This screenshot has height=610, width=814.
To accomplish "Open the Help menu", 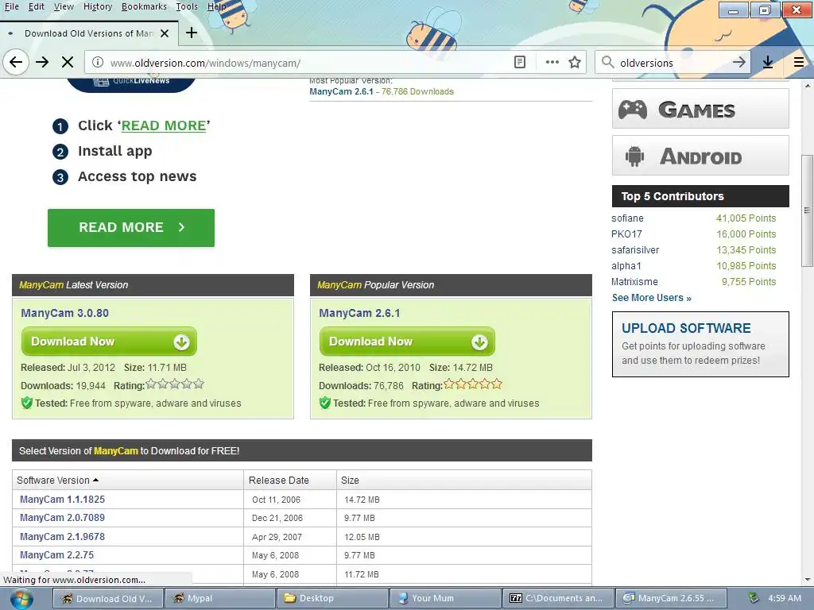I will coord(216,6).
